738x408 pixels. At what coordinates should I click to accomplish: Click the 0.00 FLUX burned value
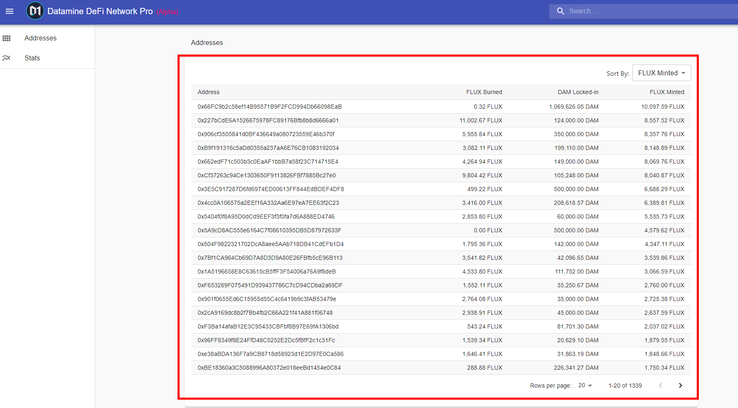point(488,230)
